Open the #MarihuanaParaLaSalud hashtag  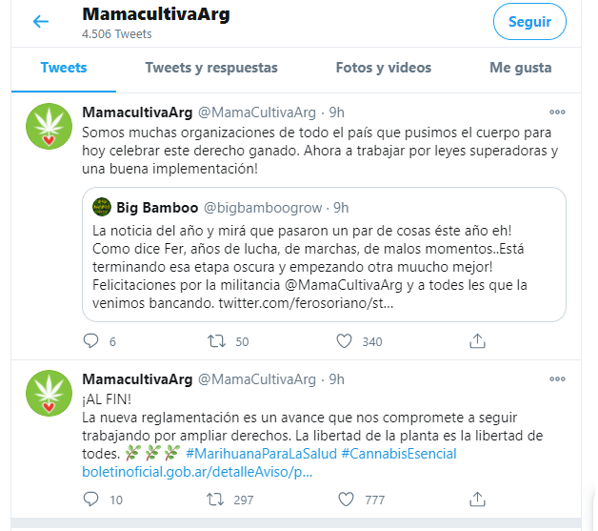click(x=259, y=453)
